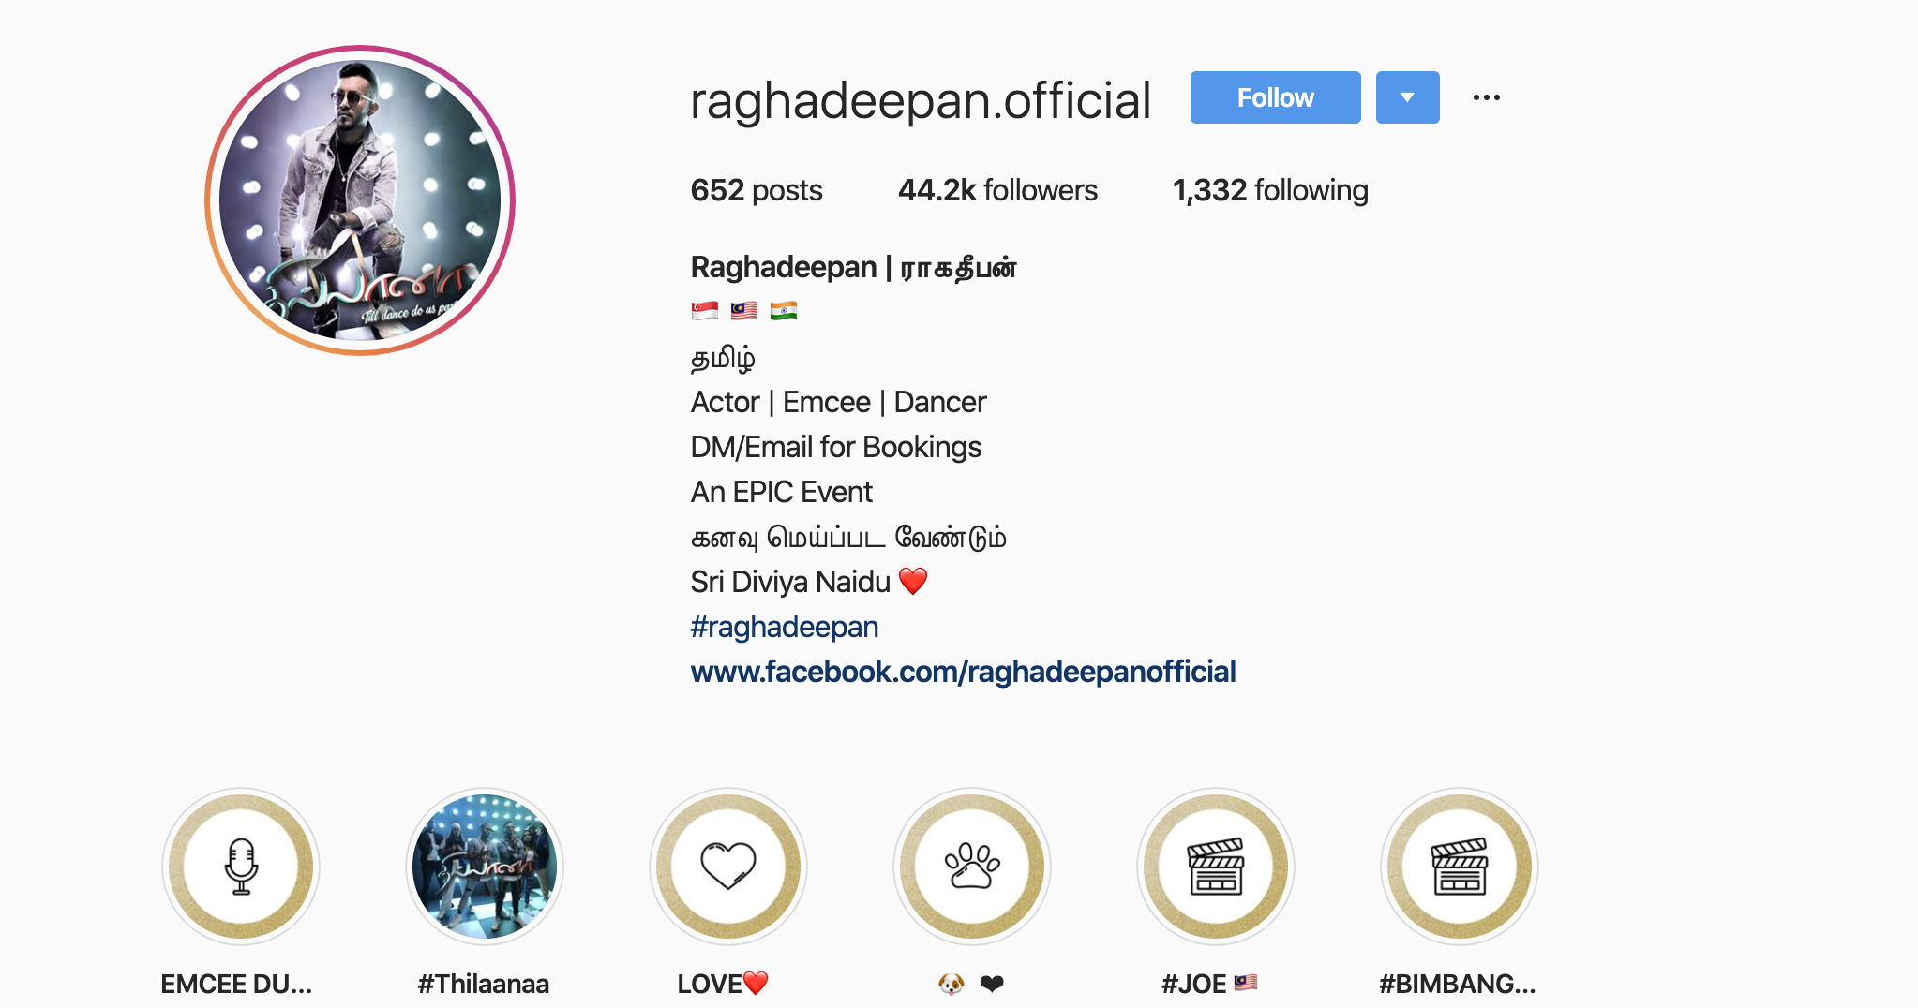
Task: Open the #BIMBANG... clapperboard highlight
Action: [x=1460, y=867]
